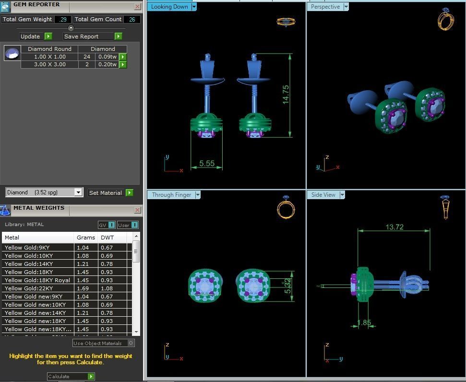Click the ring icon in Perspective viewport

[446, 19]
